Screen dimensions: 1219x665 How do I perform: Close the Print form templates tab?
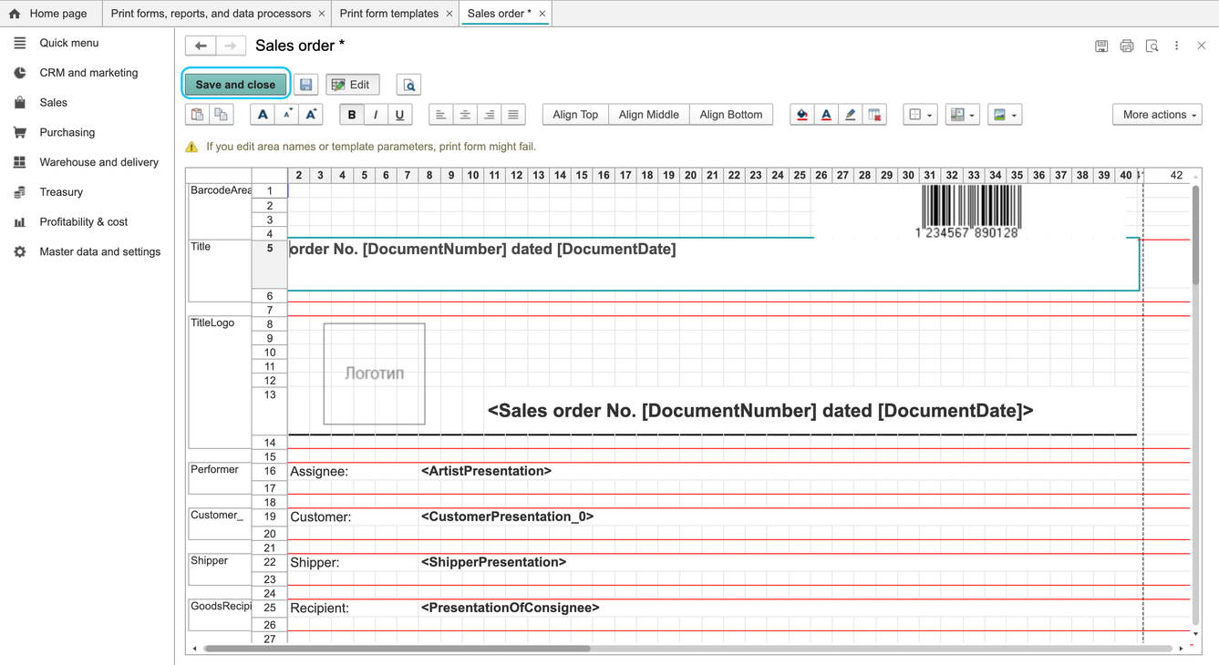pos(449,14)
